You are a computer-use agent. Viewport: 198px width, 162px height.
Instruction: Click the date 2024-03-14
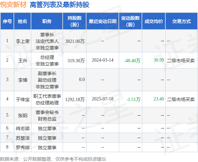[103, 60]
